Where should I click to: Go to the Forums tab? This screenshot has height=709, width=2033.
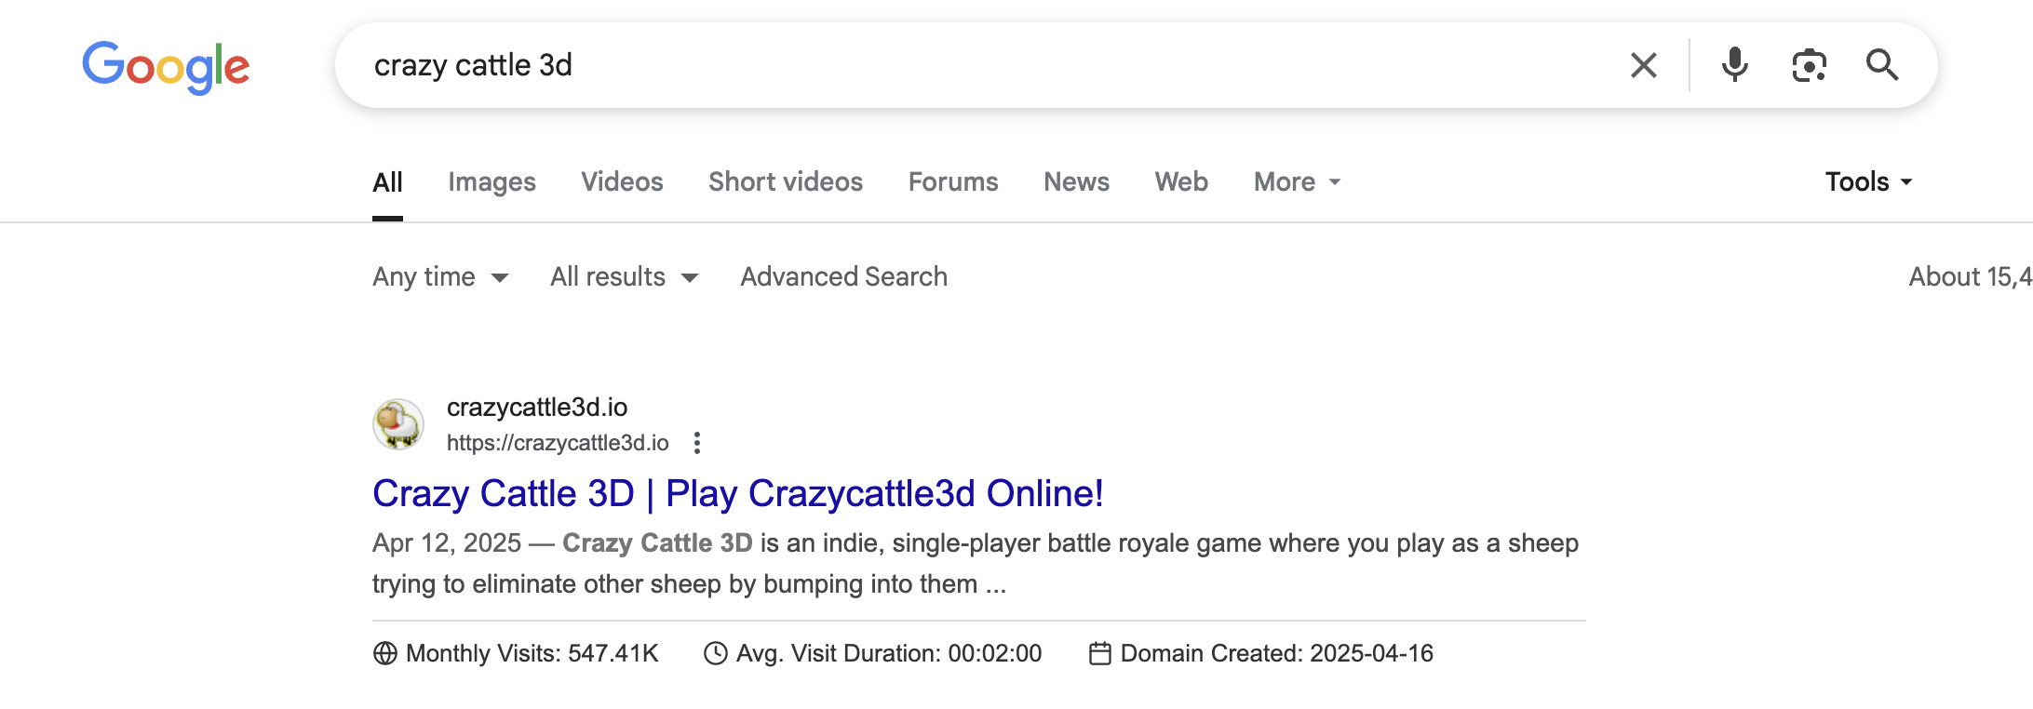[953, 182]
